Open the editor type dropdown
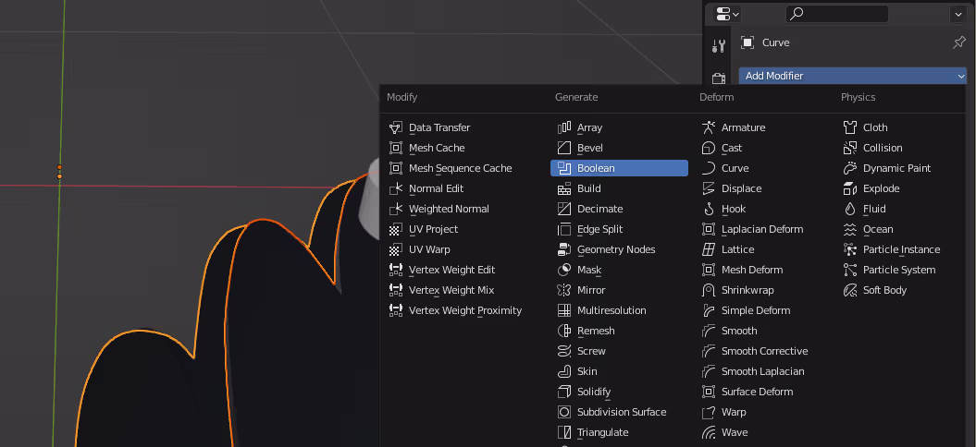This screenshot has width=976, height=447. coord(723,14)
